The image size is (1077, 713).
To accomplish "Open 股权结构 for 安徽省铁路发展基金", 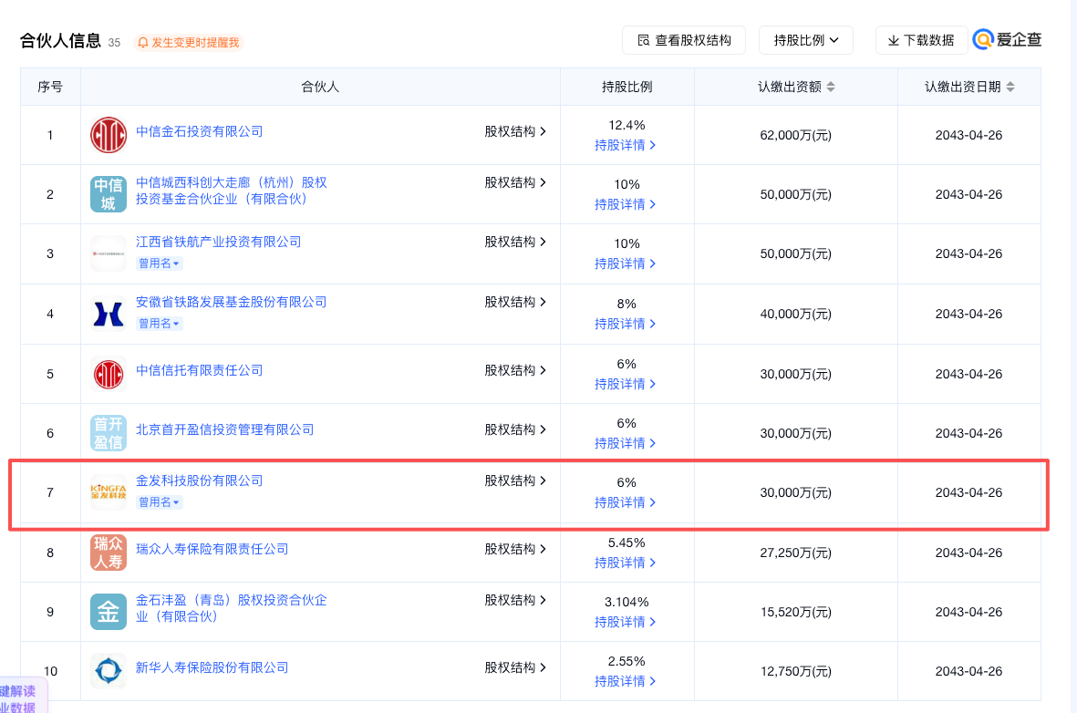I will [515, 302].
